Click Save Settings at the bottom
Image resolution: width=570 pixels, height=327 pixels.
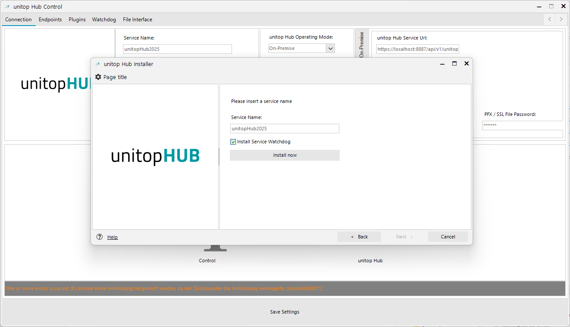[x=285, y=312]
